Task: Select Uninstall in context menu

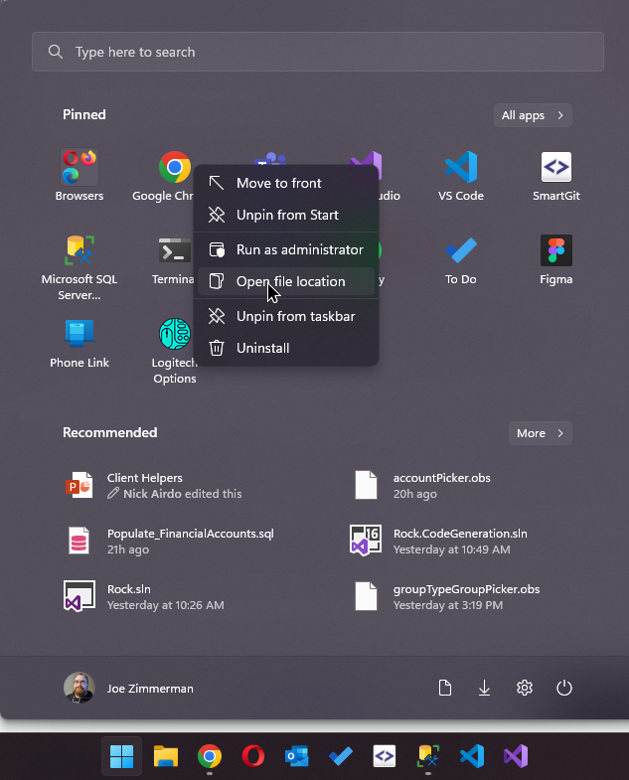Action: coord(286,348)
